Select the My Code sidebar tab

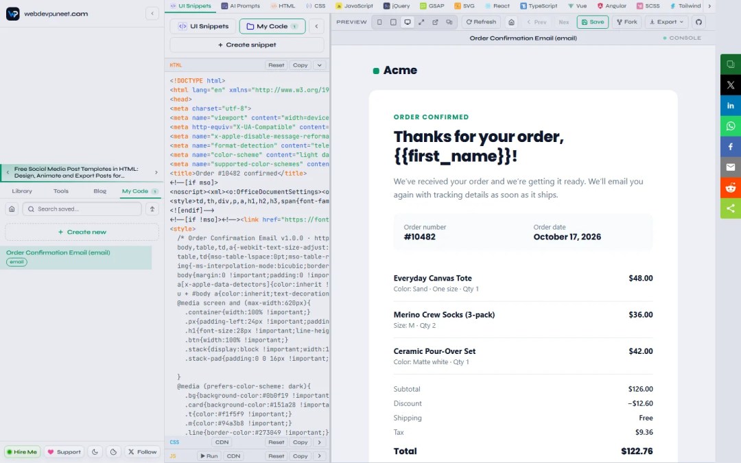(x=140, y=191)
